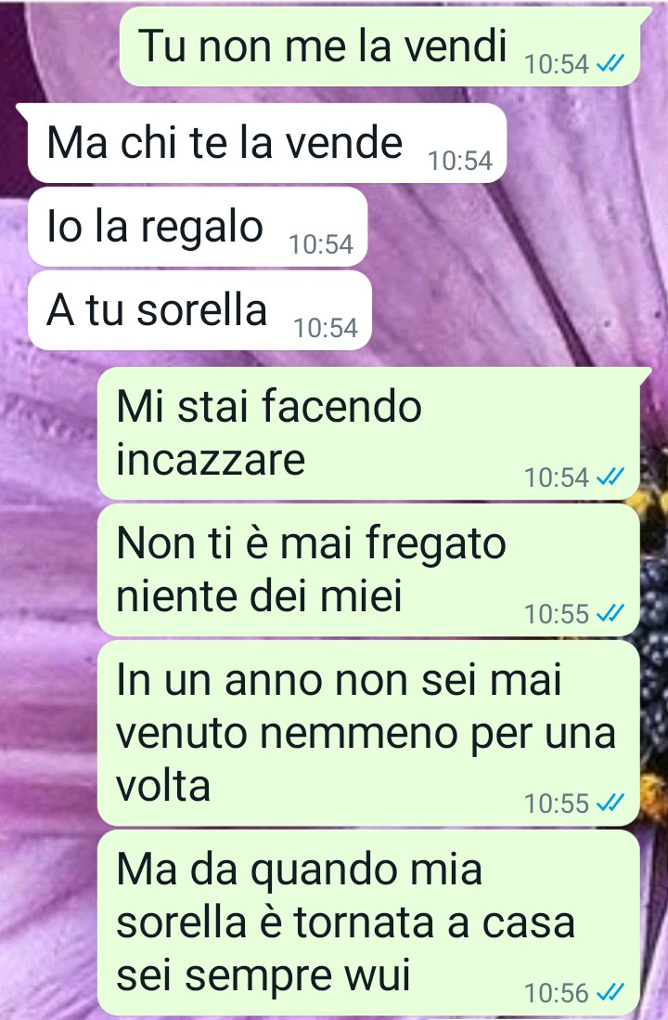Tap 'Mi stai facendo incazzare' message text
The width and height of the screenshot is (668, 1020).
tap(268, 433)
